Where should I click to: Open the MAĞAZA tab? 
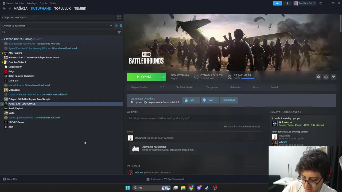point(21,9)
